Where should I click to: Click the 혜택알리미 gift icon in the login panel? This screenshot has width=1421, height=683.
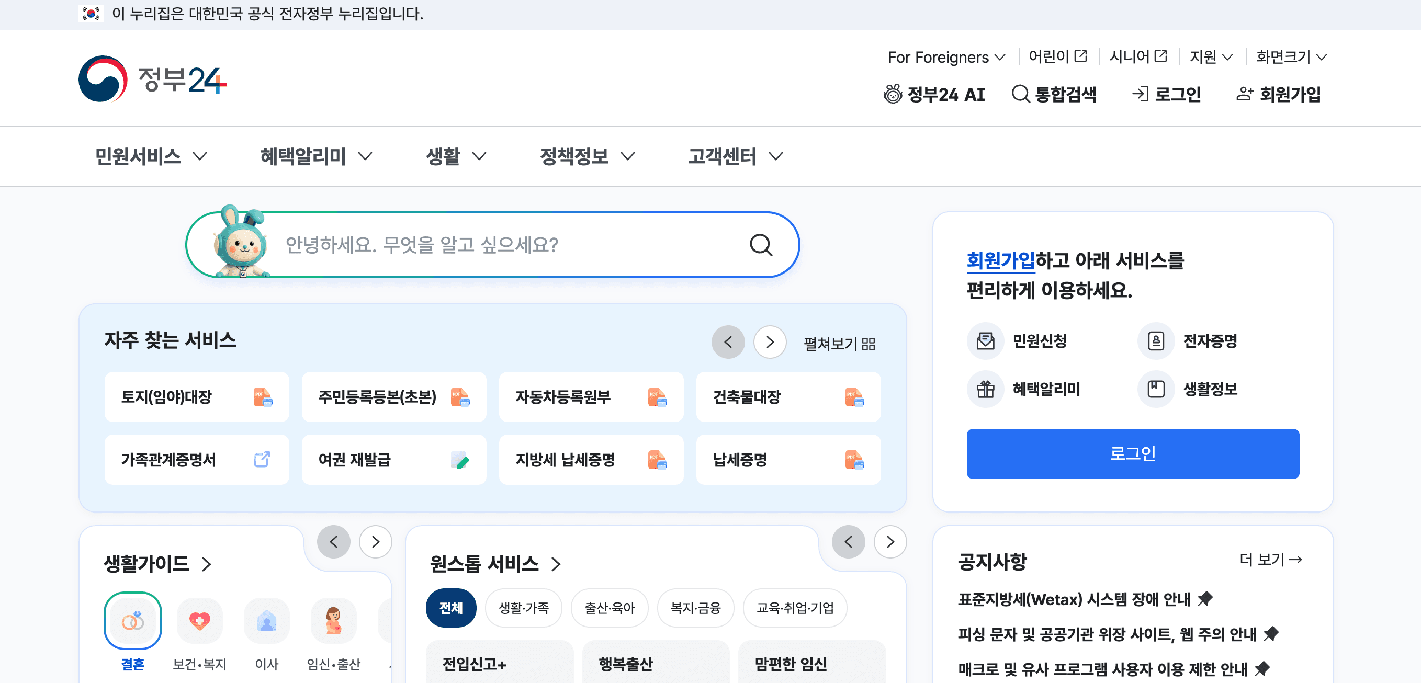pos(985,389)
